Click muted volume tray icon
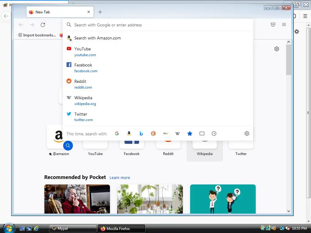 [288, 228]
